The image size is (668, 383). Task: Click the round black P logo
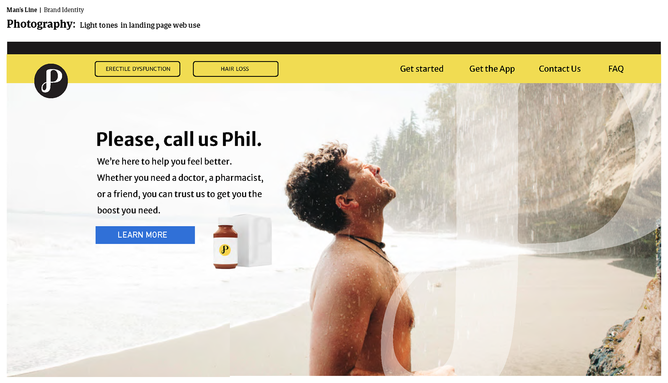[x=51, y=81]
